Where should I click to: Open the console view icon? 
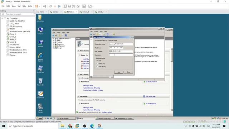coord(84,6)
